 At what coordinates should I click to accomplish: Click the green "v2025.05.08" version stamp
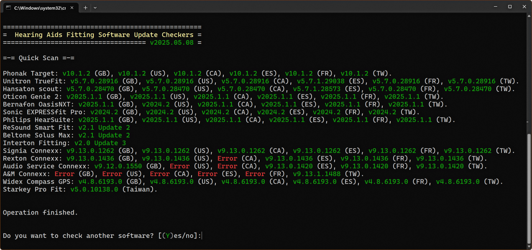pyautogui.click(x=172, y=43)
